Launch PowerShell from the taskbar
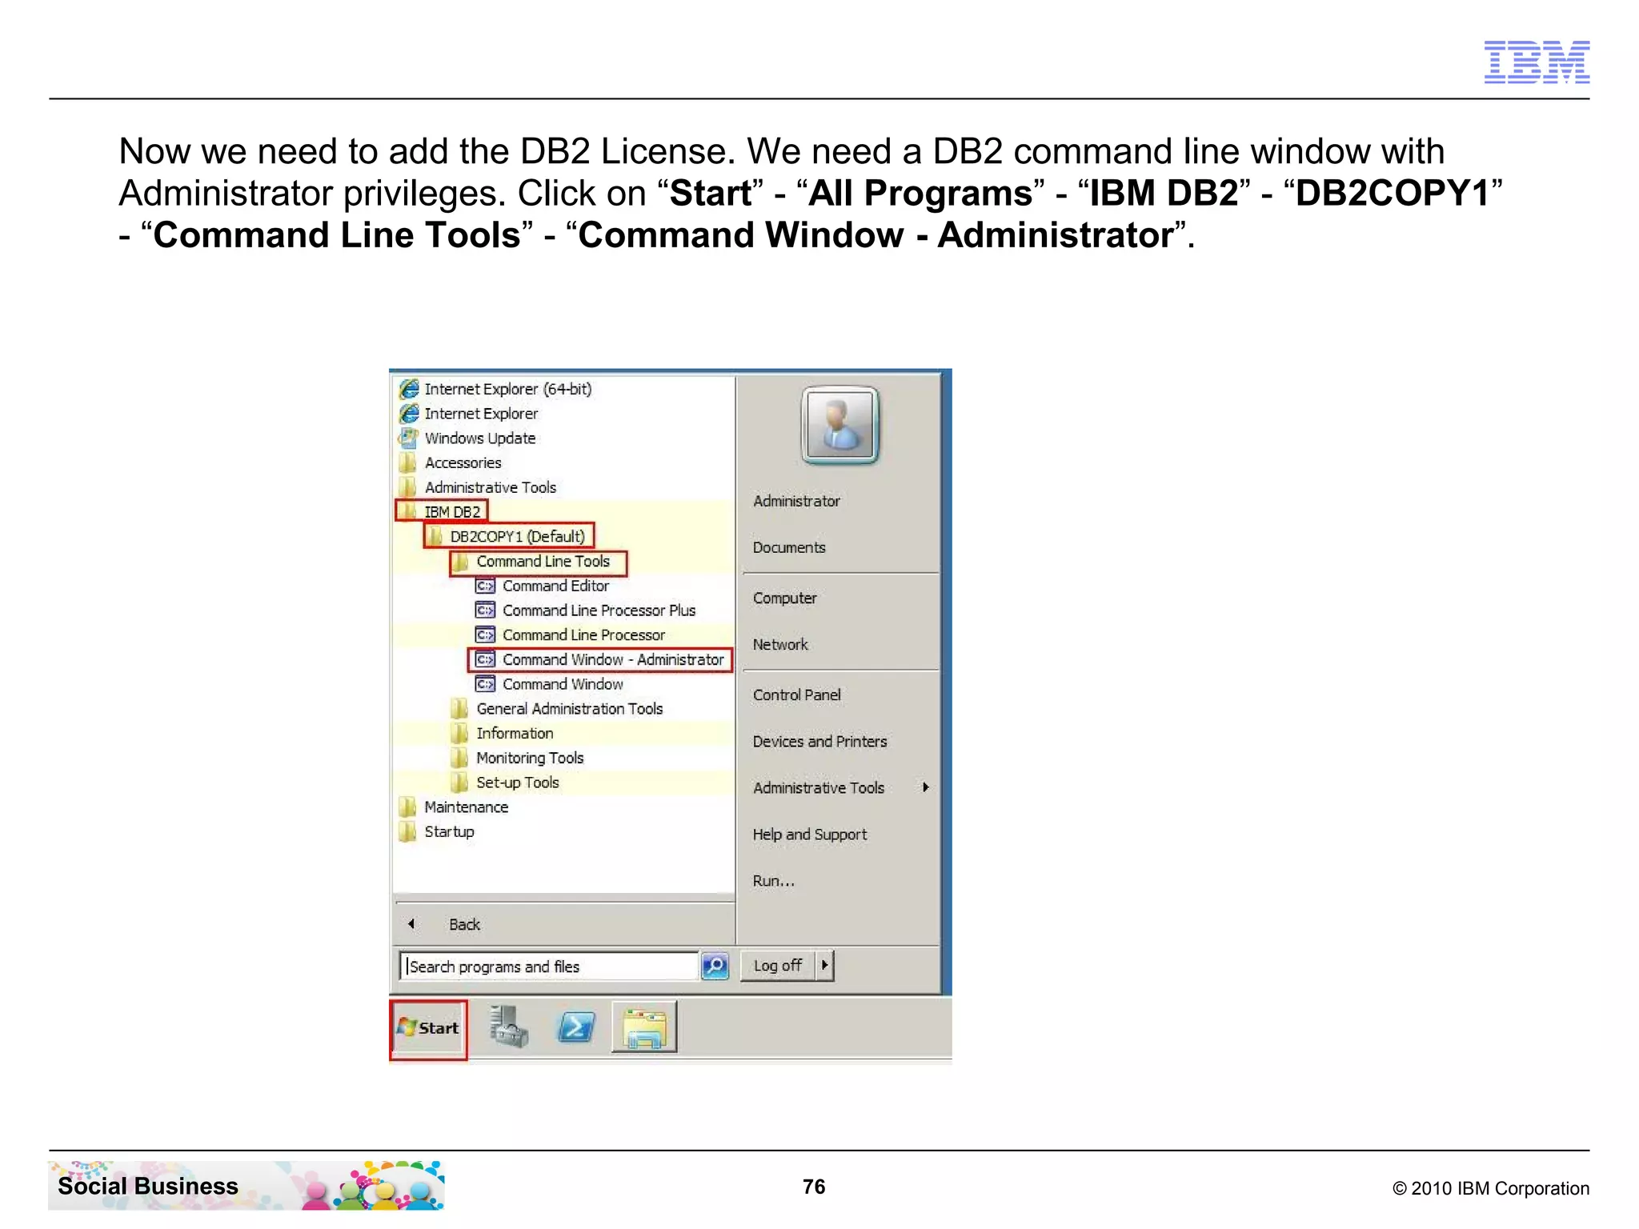 [576, 1027]
